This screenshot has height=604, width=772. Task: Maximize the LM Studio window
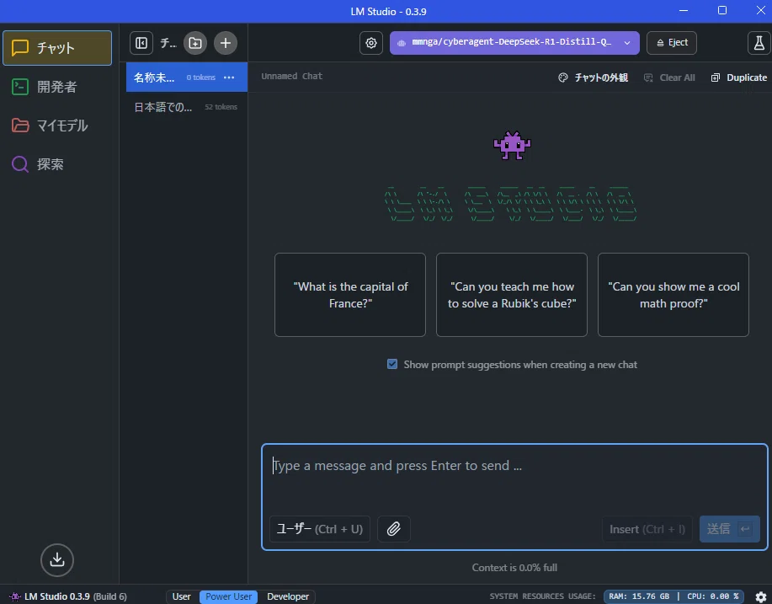[x=721, y=10]
